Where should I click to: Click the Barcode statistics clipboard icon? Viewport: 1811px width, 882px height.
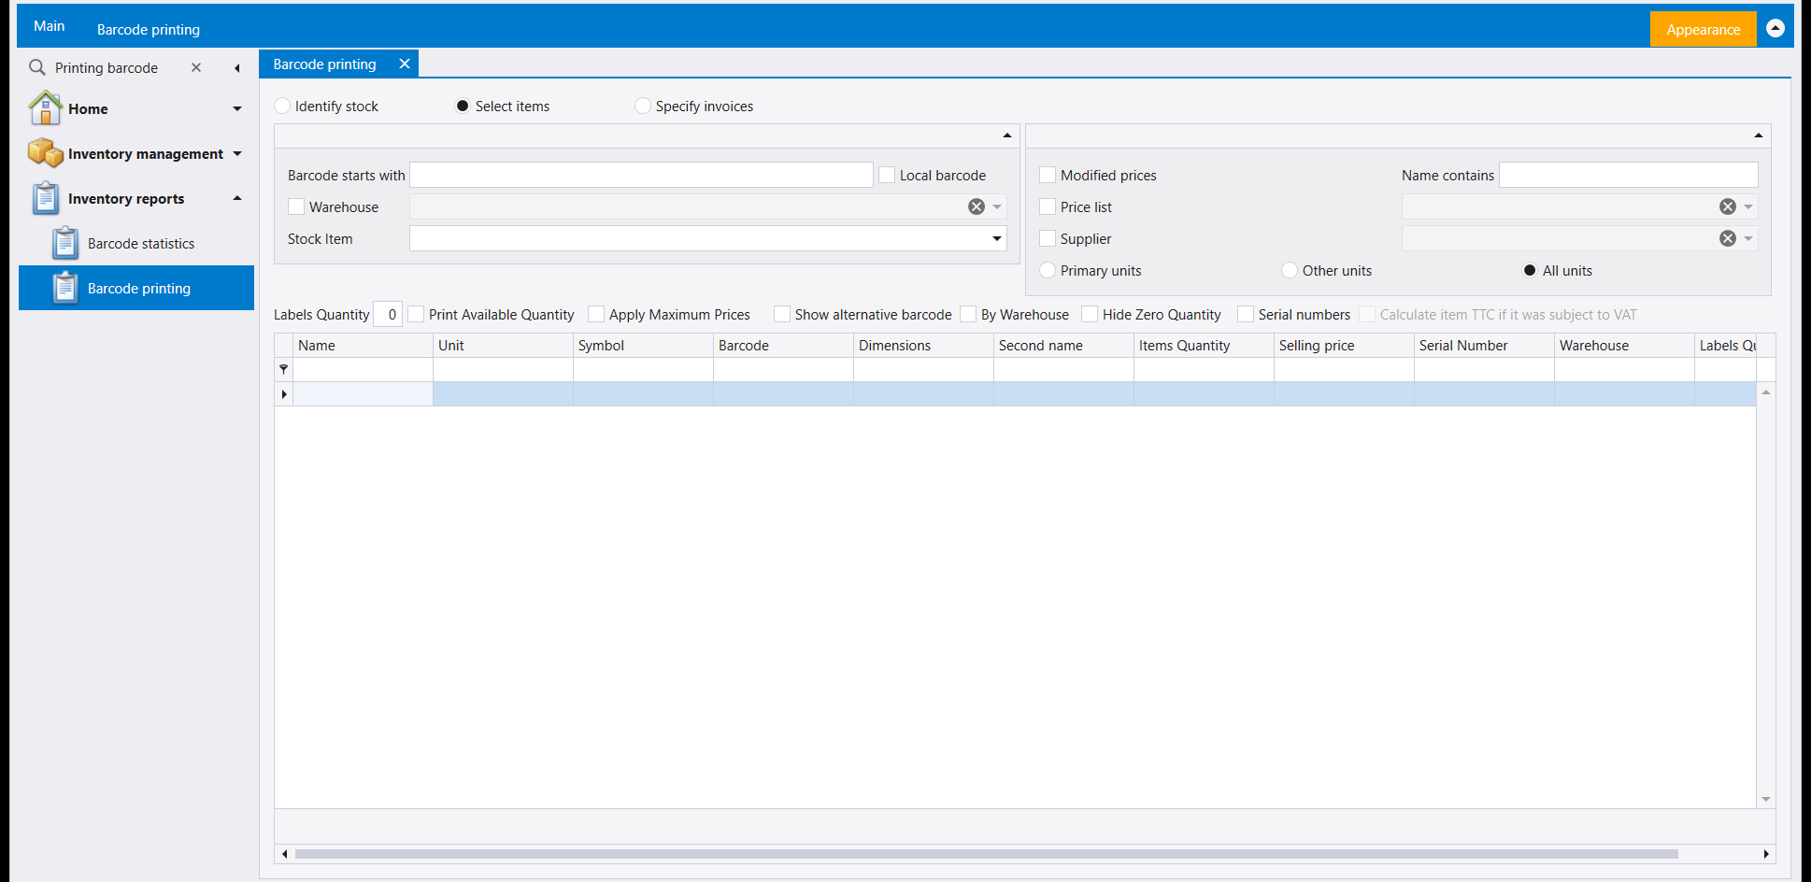coord(65,243)
